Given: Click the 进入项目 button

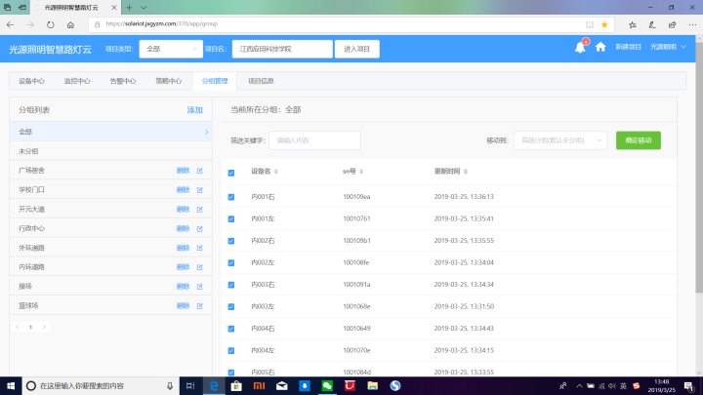Looking at the screenshot, I should (357, 49).
